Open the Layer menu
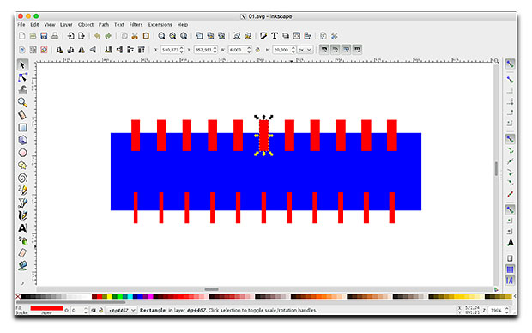 pyautogui.click(x=66, y=24)
